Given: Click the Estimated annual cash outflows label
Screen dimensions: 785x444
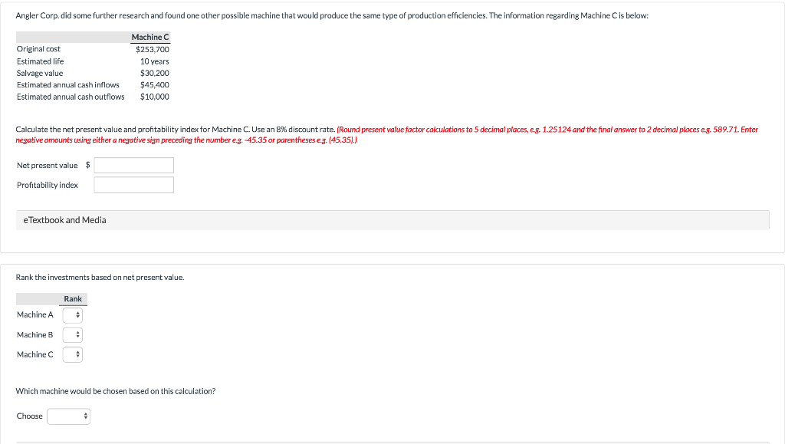Looking at the screenshot, I should [71, 97].
